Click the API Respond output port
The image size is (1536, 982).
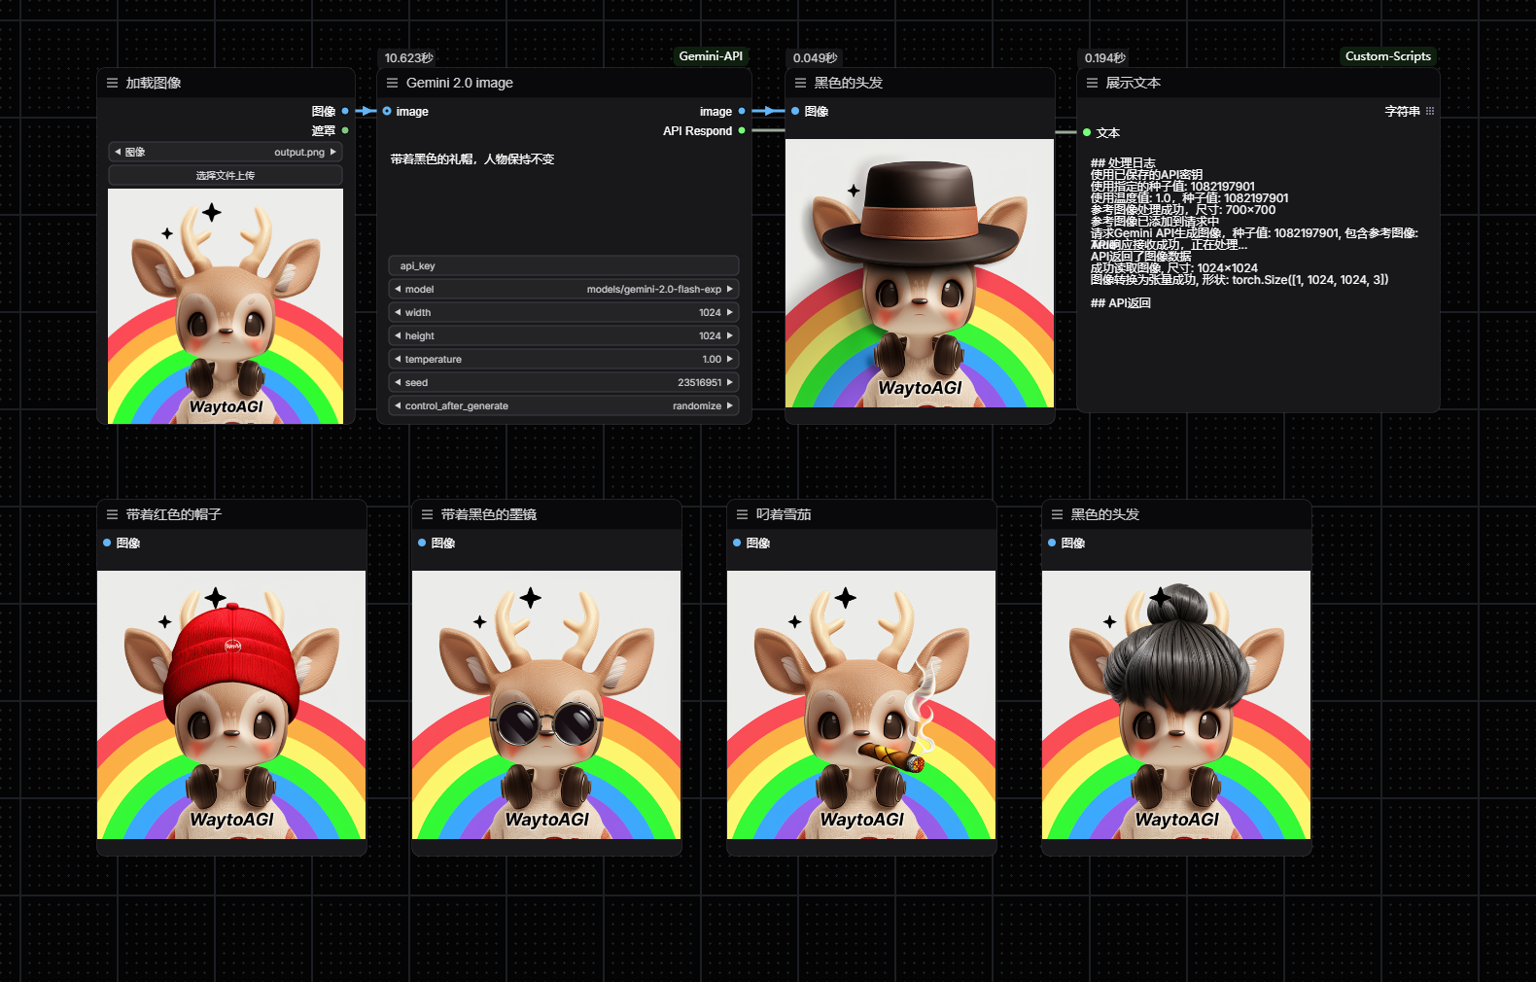point(742,130)
